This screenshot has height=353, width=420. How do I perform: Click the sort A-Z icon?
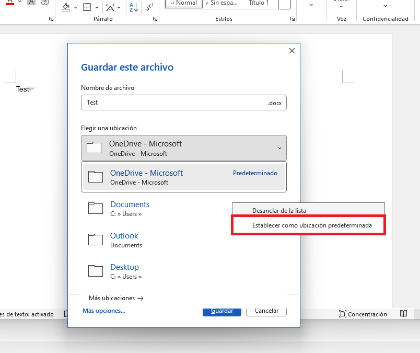[x=133, y=7]
